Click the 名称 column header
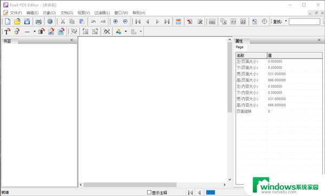 tap(251, 56)
